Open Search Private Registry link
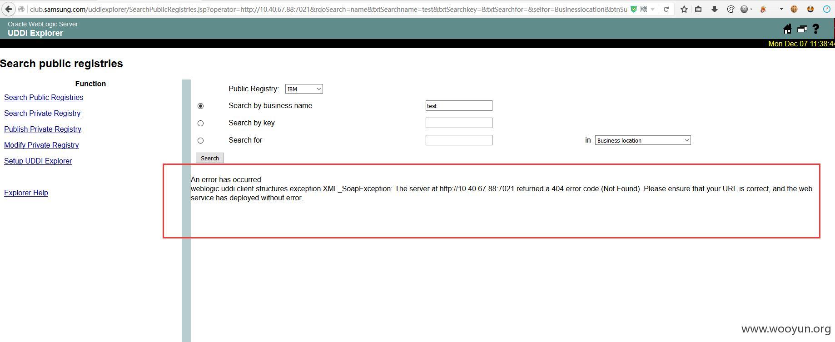The width and height of the screenshot is (835, 342). pos(42,114)
